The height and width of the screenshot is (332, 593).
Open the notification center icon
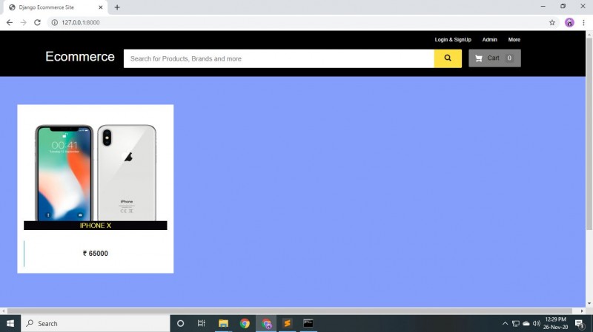tap(580, 323)
